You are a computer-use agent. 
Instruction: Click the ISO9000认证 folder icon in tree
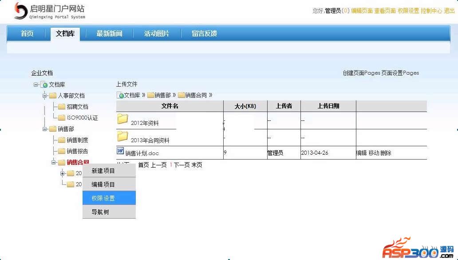click(62, 118)
